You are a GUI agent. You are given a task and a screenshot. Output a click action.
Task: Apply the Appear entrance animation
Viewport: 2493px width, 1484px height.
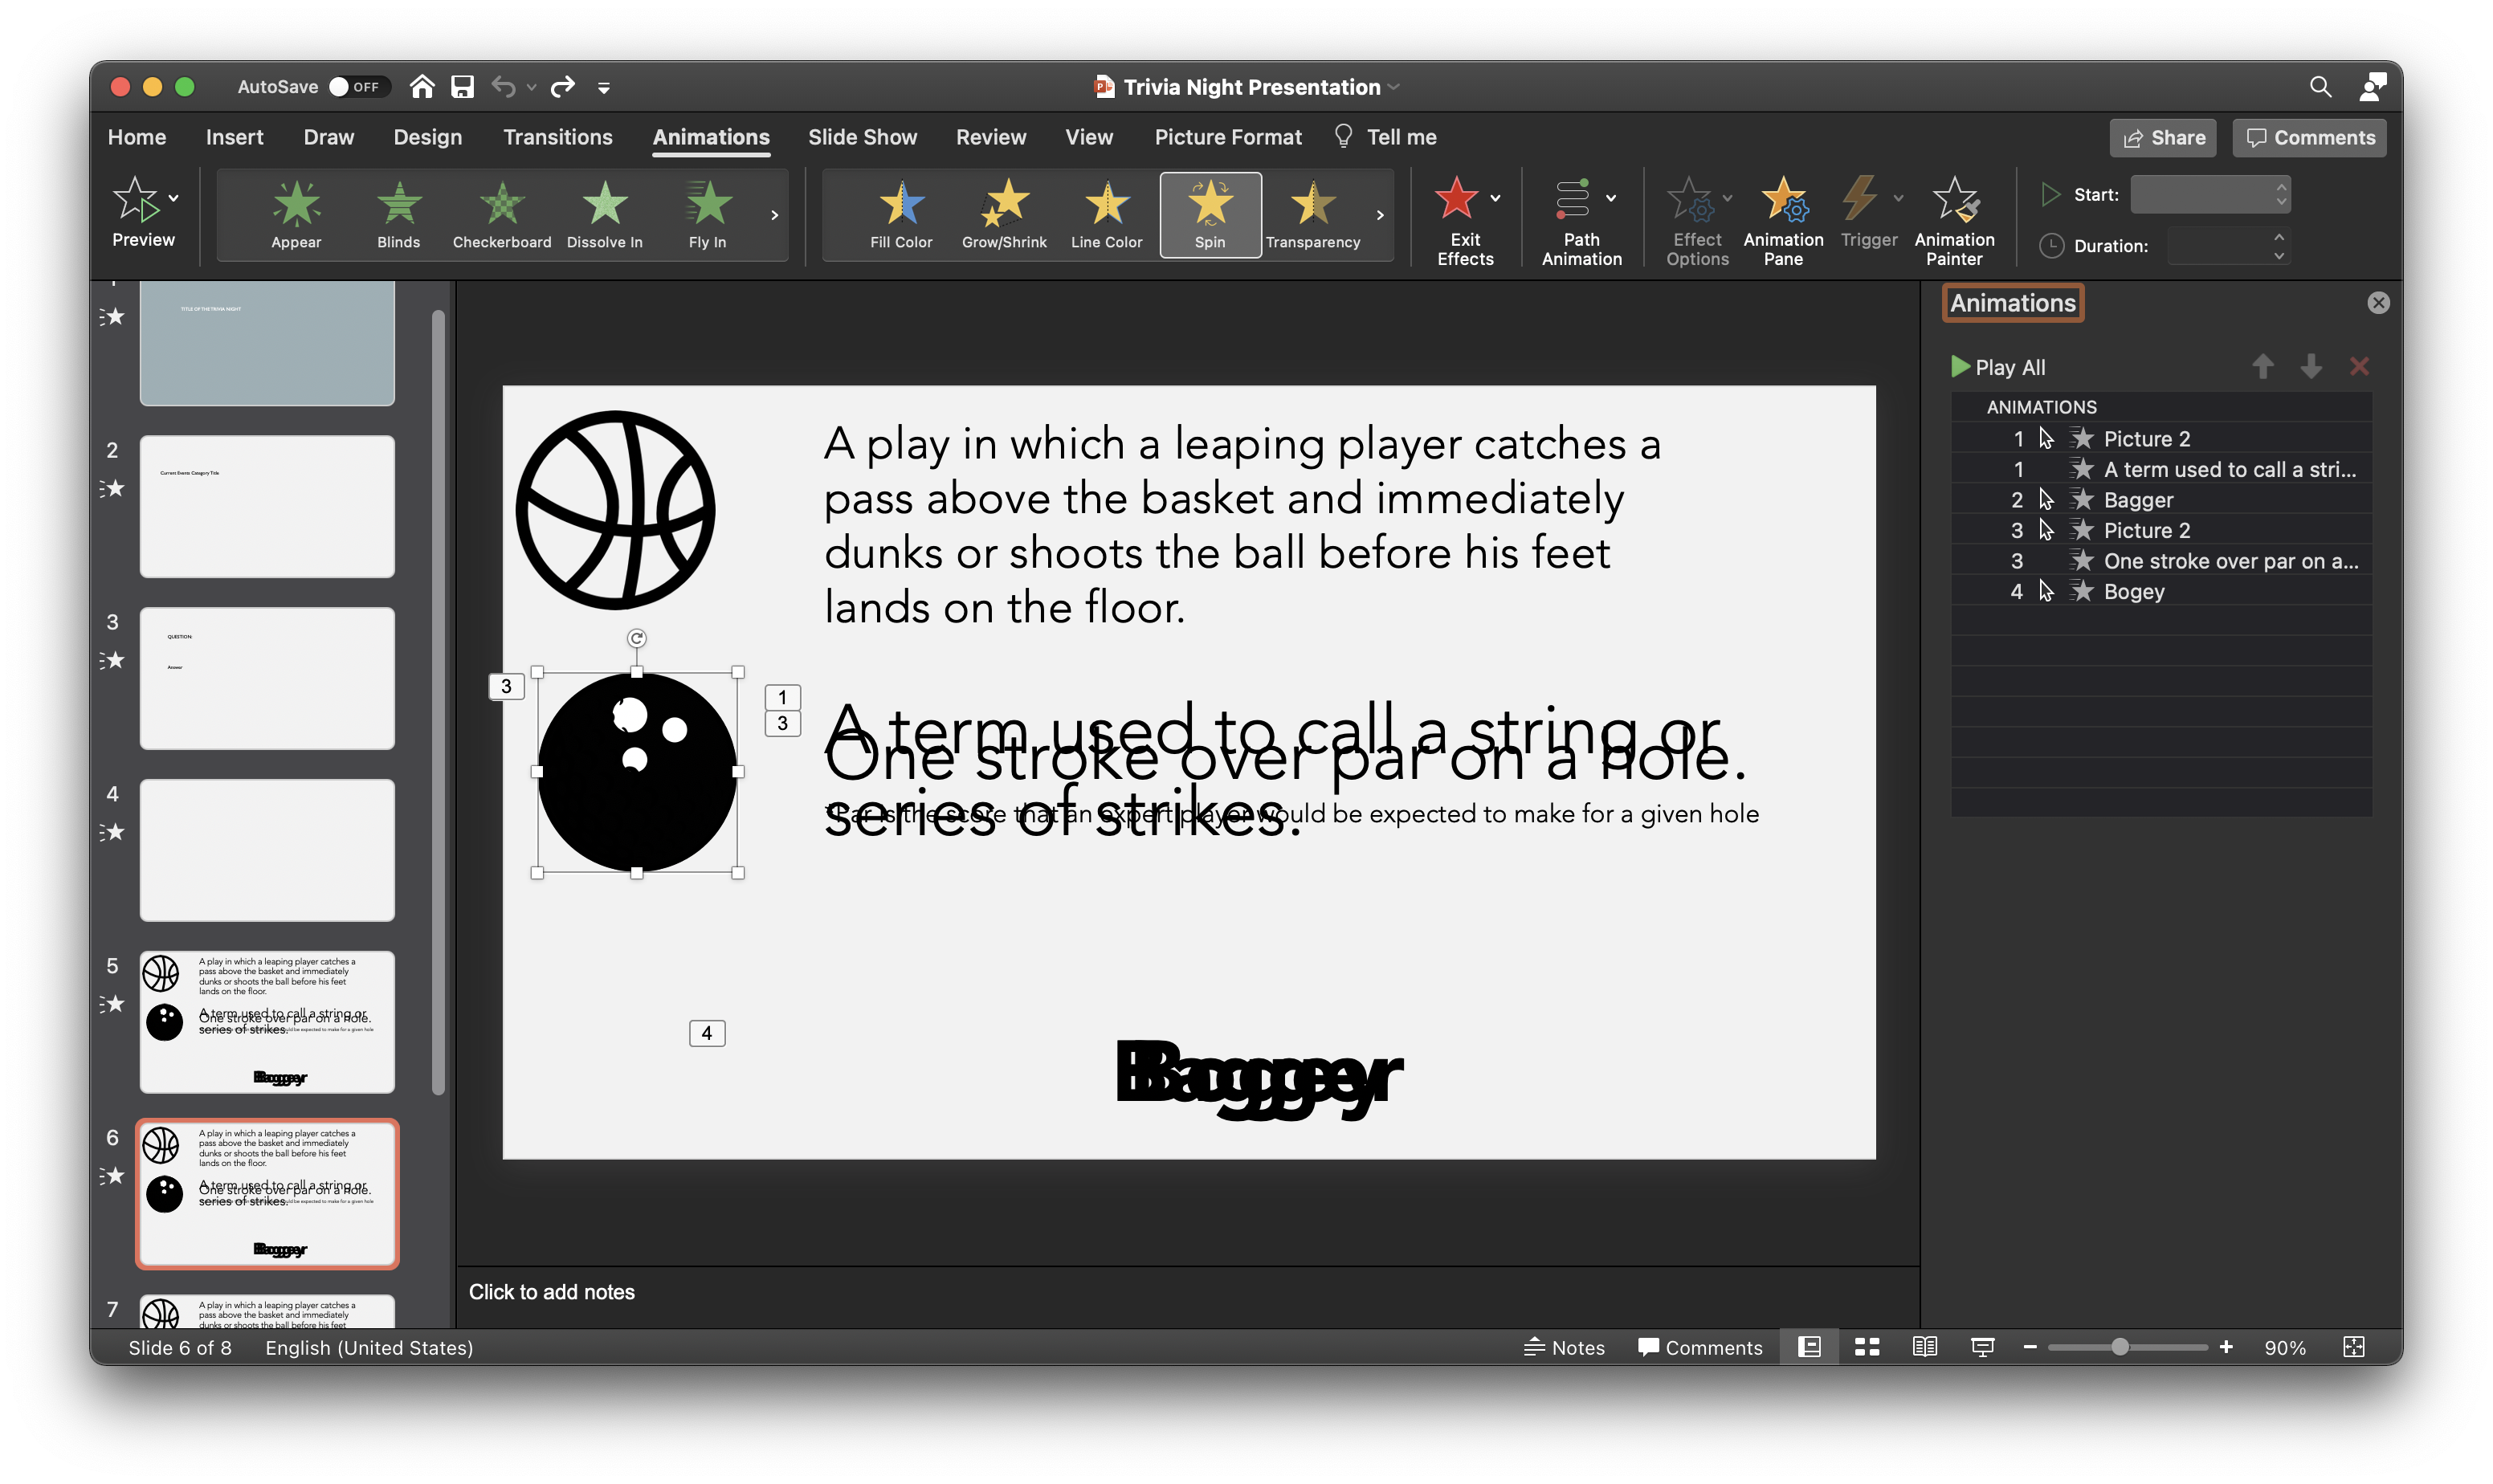[x=296, y=214]
